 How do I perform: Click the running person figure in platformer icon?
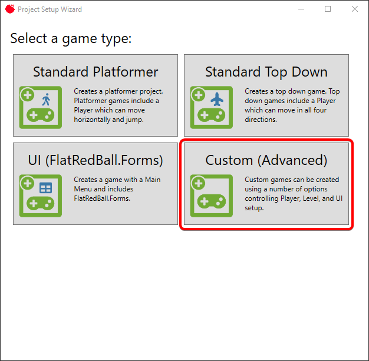(x=47, y=99)
